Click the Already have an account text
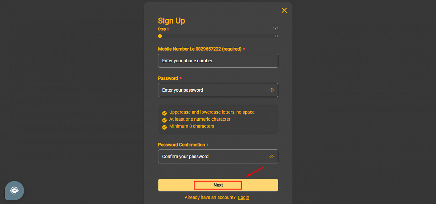 click(x=210, y=197)
